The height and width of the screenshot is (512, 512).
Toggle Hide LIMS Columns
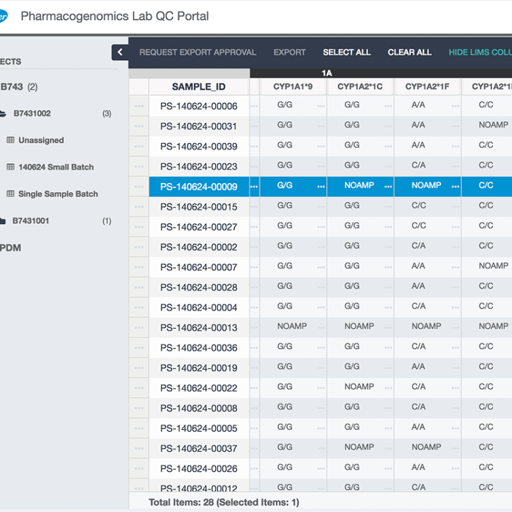[x=480, y=52]
